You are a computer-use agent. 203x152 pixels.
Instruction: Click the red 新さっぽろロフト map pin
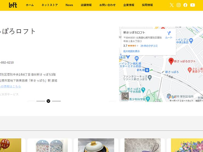tap(171, 61)
